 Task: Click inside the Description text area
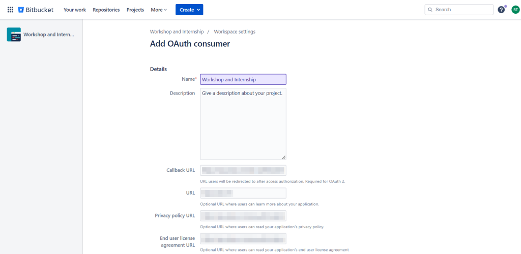tap(243, 124)
